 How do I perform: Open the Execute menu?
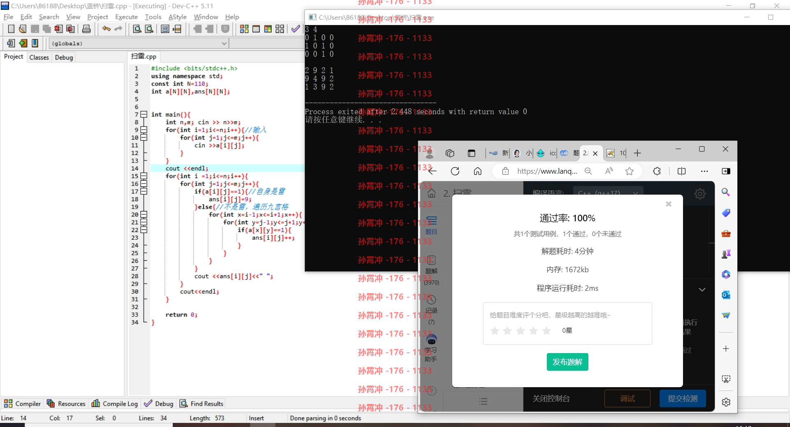[126, 17]
